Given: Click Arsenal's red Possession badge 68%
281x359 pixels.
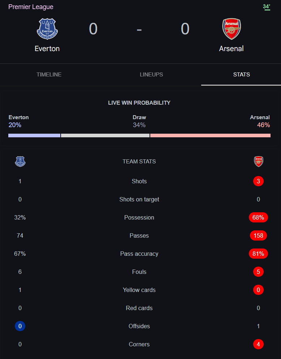Looking at the screenshot, I should [x=258, y=217].
